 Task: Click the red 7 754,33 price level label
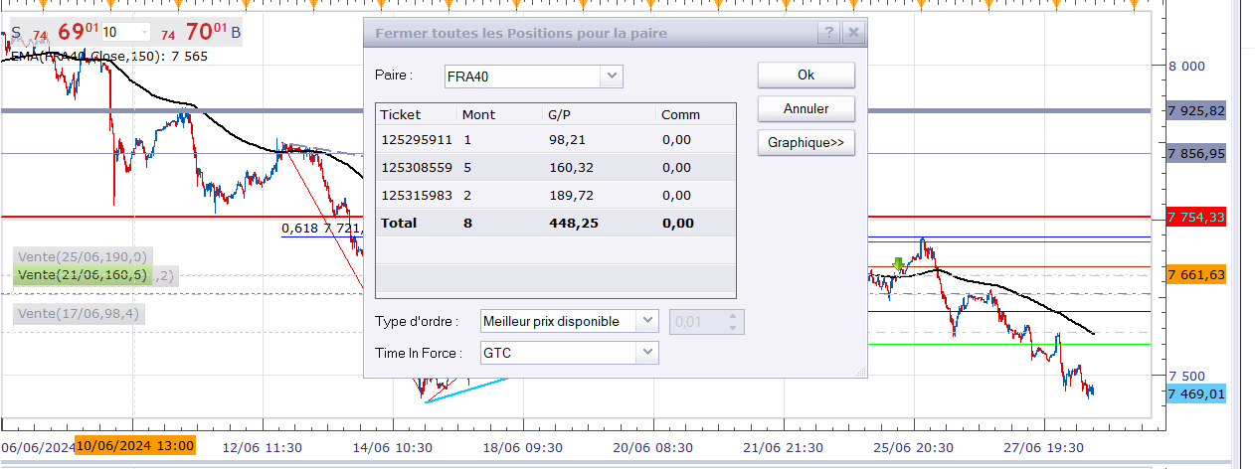1195,218
